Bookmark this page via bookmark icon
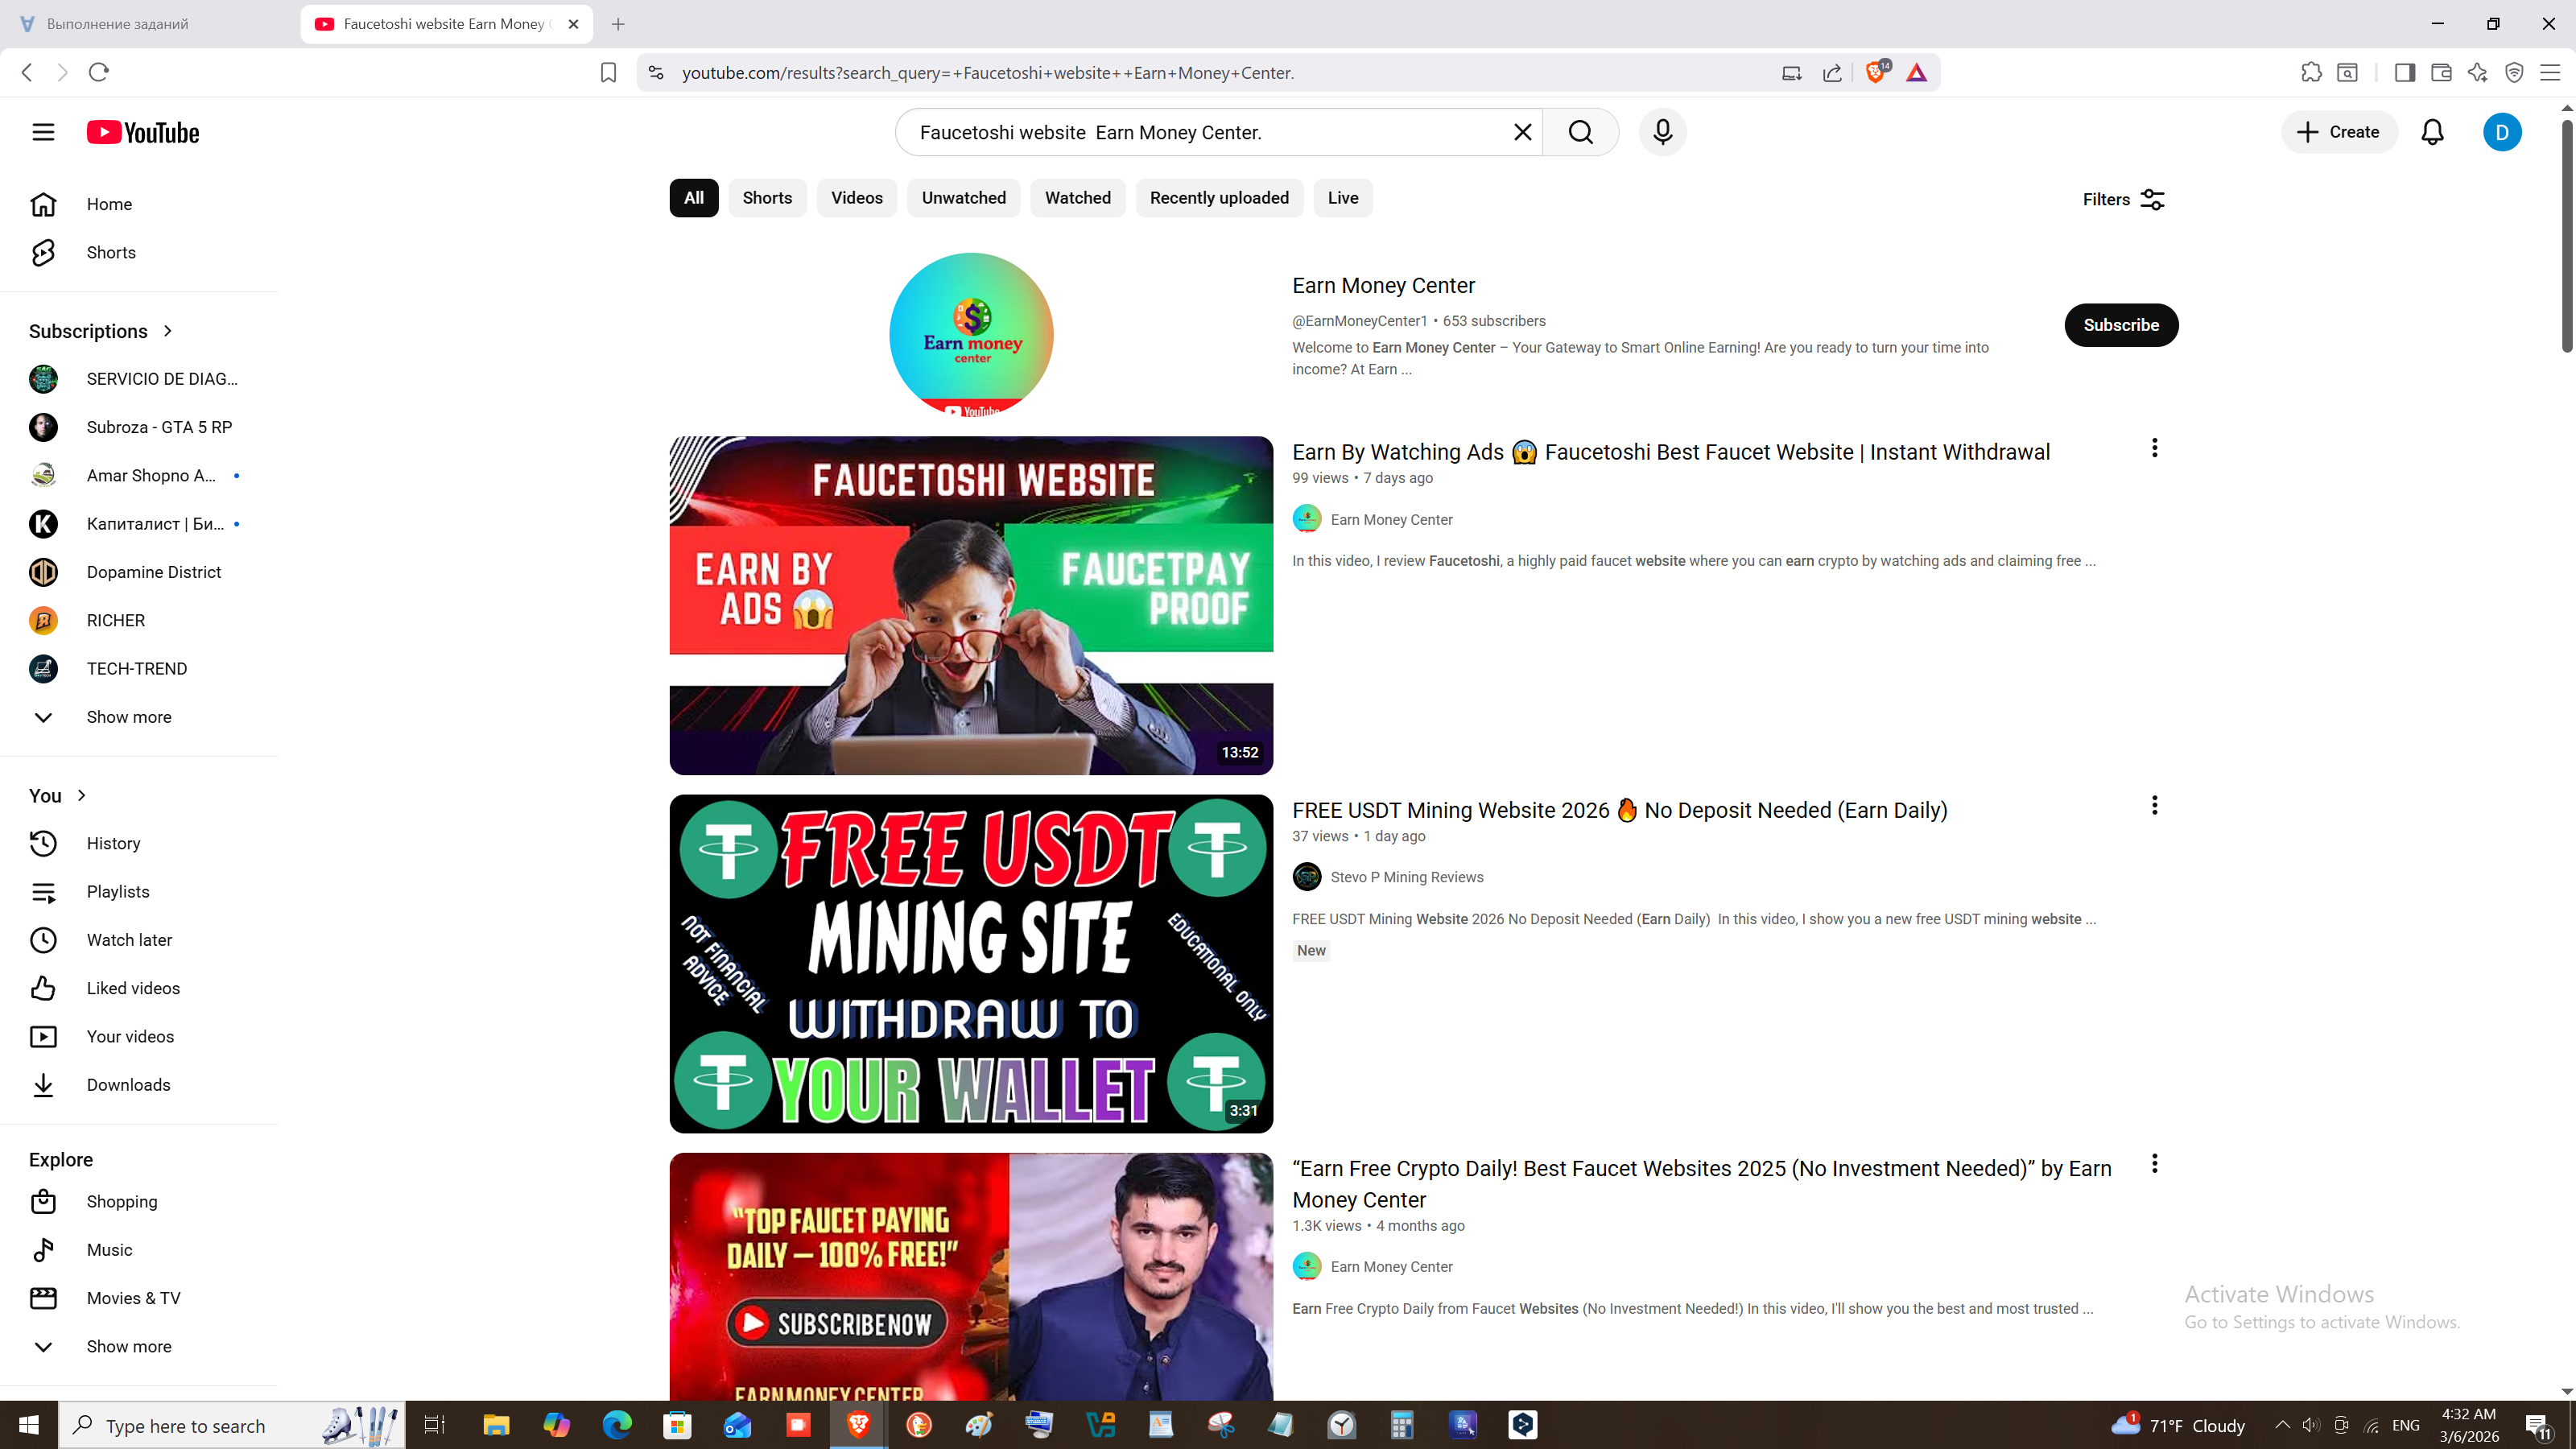Screen dimensions: 2576x1449 [608, 72]
